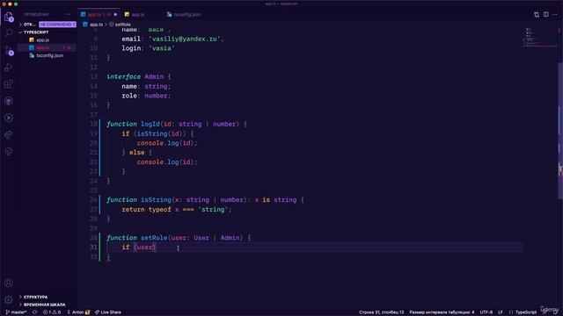Open the Extensions view icon
The image size is (563, 316).
pyautogui.click(x=9, y=84)
